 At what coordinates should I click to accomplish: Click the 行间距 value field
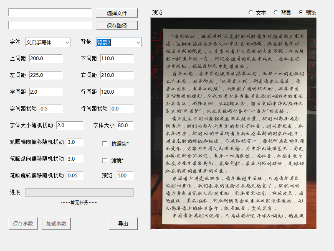point(117,92)
